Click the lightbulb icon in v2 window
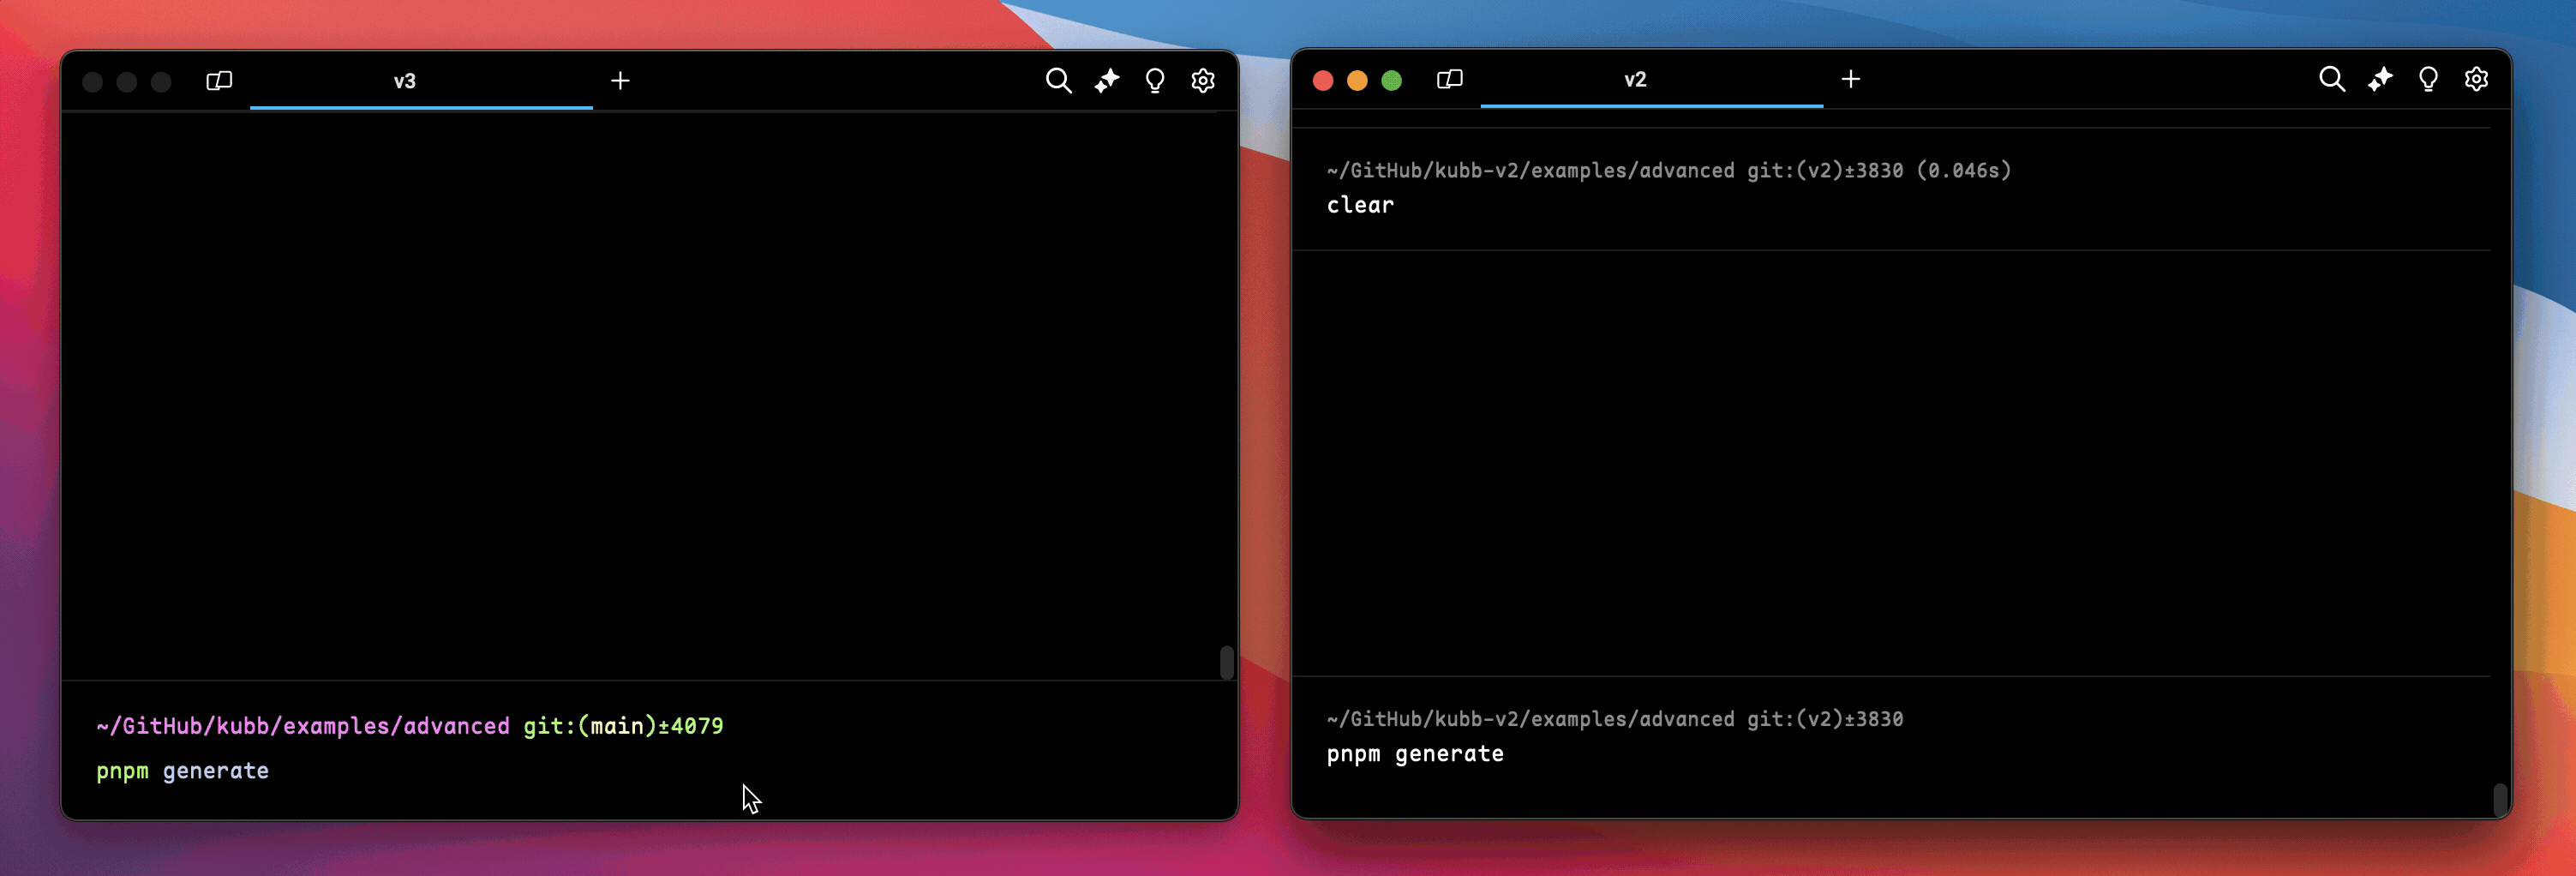Screen dimensions: 2576x876 tap(2428, 79)
